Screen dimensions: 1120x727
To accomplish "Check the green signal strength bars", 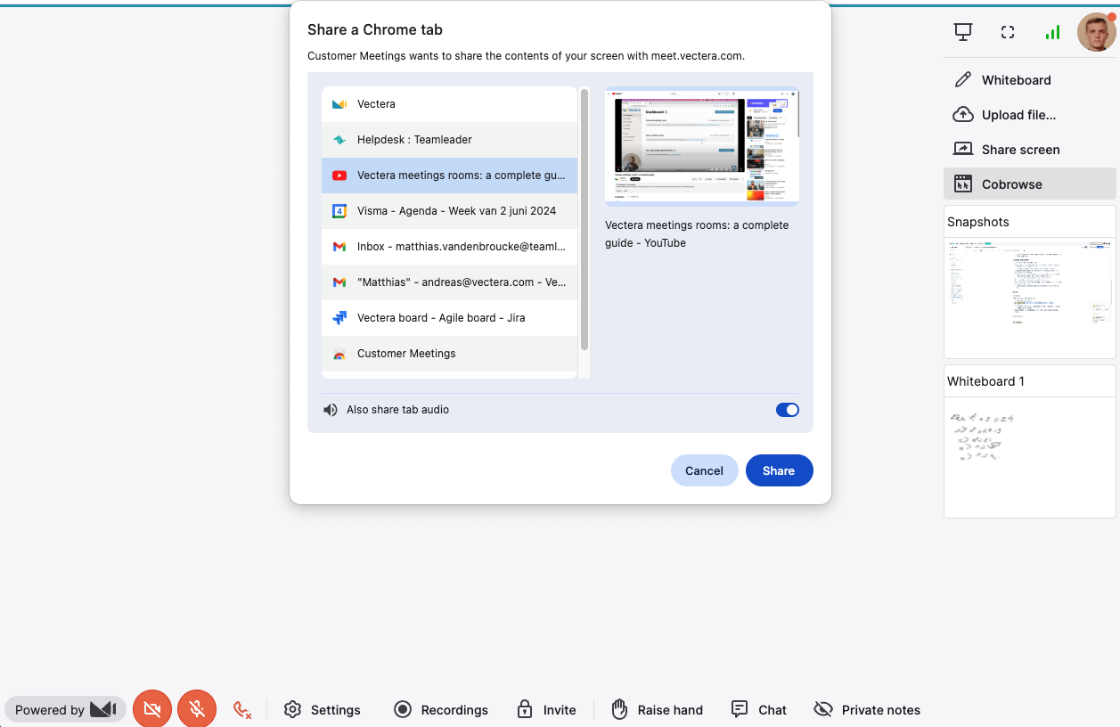I will (1052, 32).
